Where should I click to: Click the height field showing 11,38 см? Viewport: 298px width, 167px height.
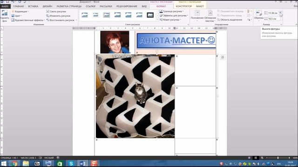coord(273,13)
